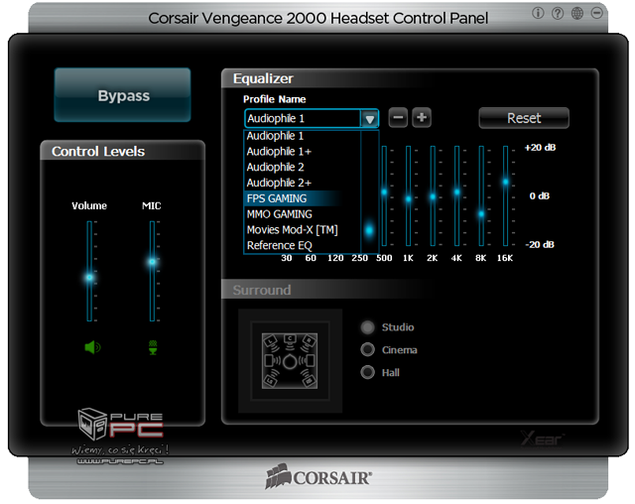The height and width of the screenshot is (504, 635).
Task: Click the globe language icon
Action: pos(577,13)
